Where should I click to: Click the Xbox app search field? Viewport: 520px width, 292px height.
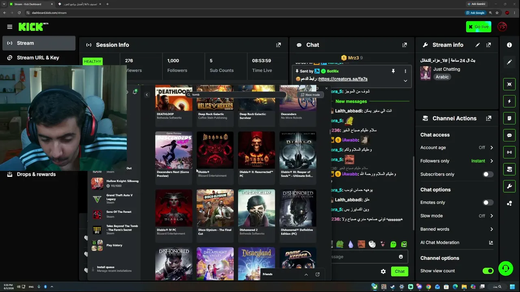[x=236, y=95]
